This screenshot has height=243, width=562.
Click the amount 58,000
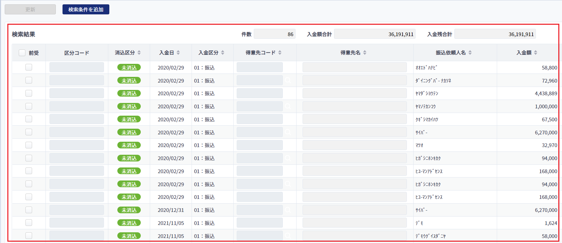[549, 236]
